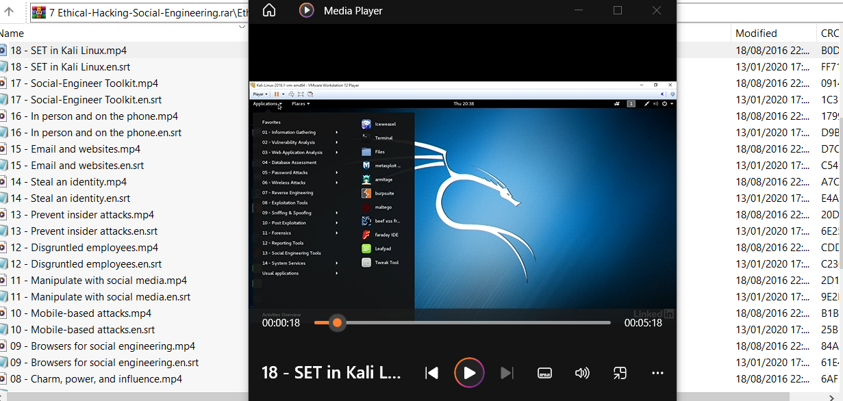
Task: Select 08 - Charm, power, and influence.mp4
Action: coord(96,378)
